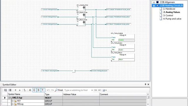Collapse the COB Heating_Circuit_01 node
188x106 pixels.
[154, 6]
